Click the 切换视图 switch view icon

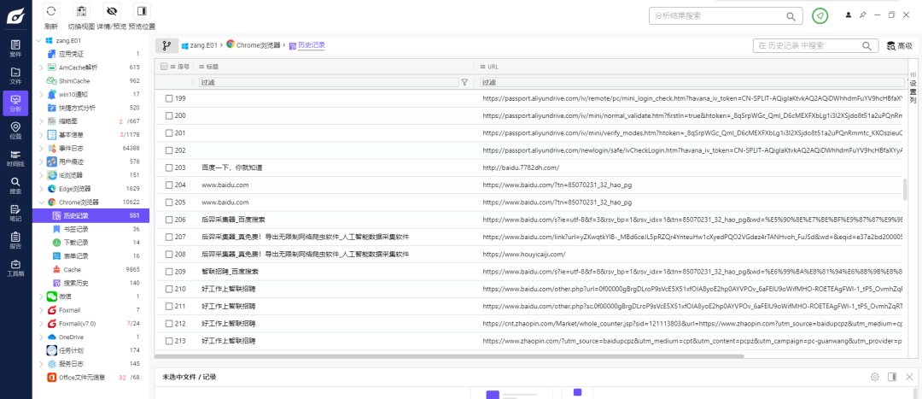(81, 10)
